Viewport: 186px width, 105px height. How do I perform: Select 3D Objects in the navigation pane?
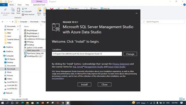point(10,59)
